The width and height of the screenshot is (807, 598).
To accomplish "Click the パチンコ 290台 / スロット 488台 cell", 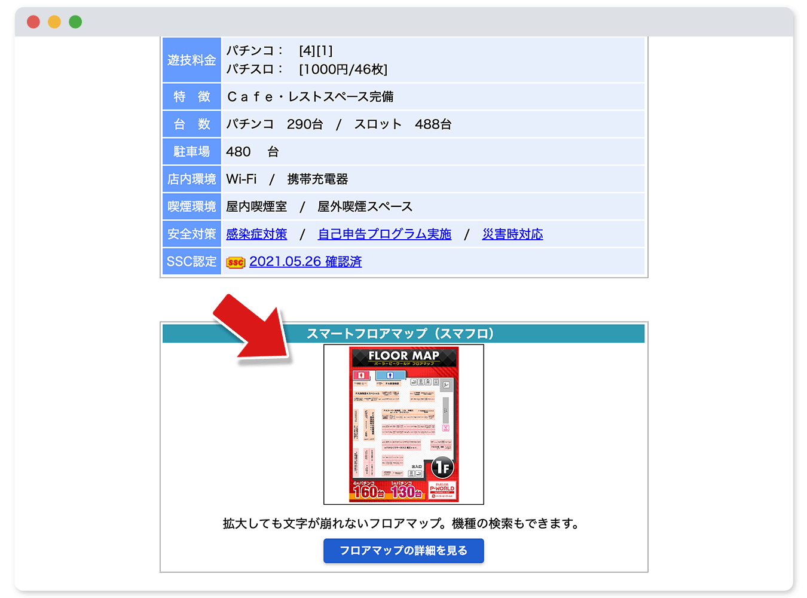I will click(x=433, y=124).
